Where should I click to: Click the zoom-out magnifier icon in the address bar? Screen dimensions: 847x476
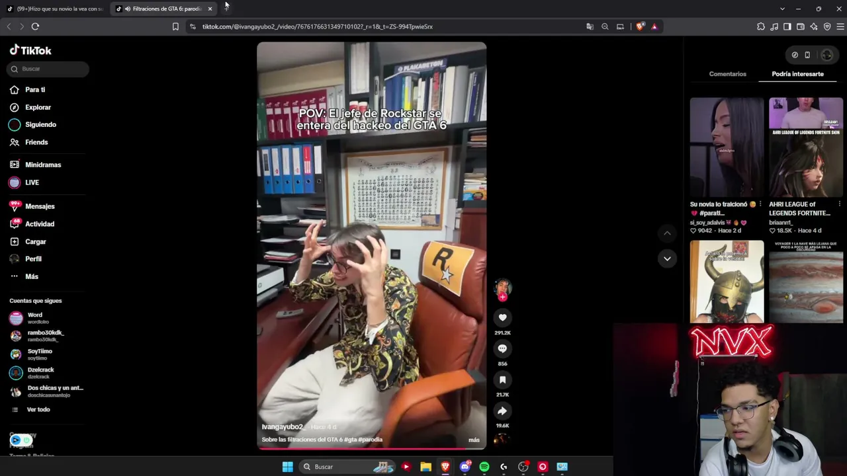pyautogui.click(x=605, y=26)
